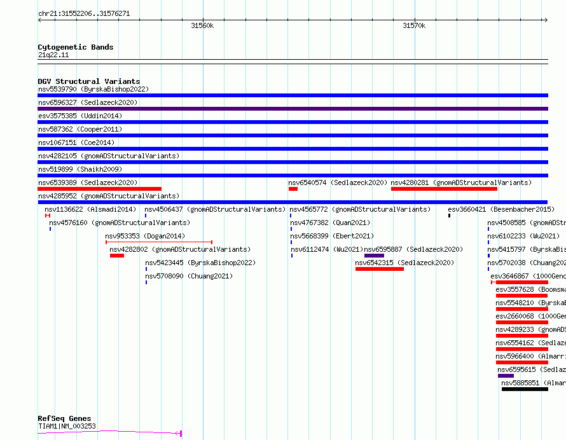This screenshot has width=566, height=440.
Task: Open esv3575385 (Uddin2014) variant label
Action: pyautogui.click(x=80, y=116)
